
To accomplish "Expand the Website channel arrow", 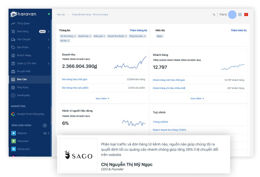I will (x=48, y=133).
